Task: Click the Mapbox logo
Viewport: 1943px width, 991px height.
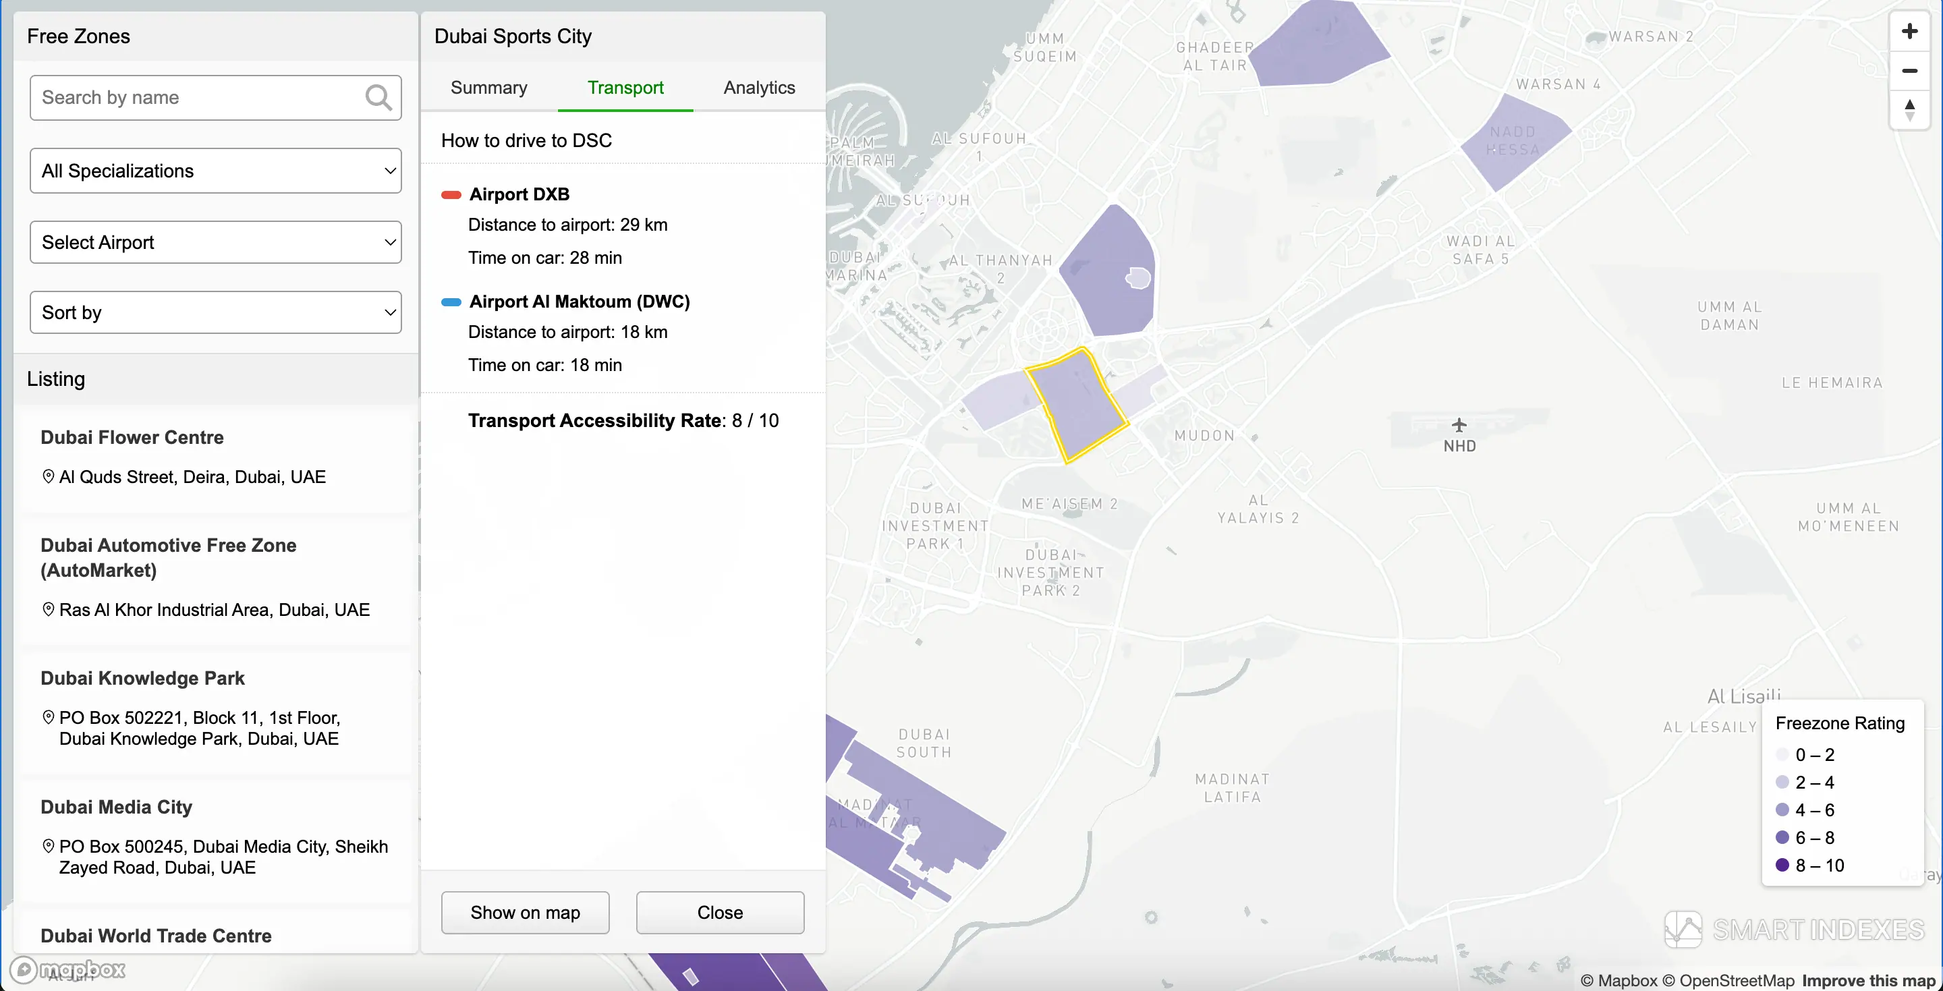Action: [68, 969]
